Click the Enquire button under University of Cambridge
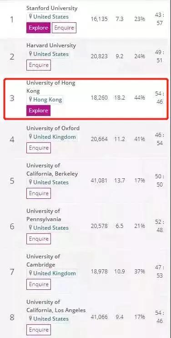The width and height of the screenshot is (171, 338). point(39,284)
